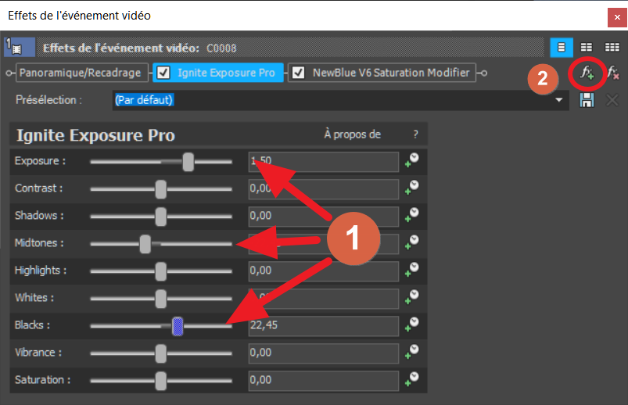
Task: Click the Contrast slider handle
Action: pos(161,189)
